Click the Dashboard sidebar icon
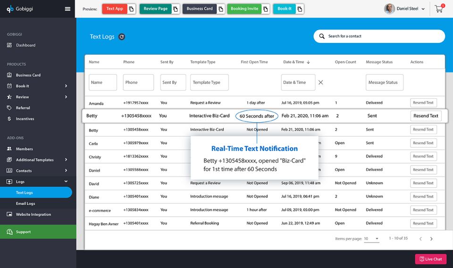The height and width of the screenshot is (268, 453). tap(9, 45)
